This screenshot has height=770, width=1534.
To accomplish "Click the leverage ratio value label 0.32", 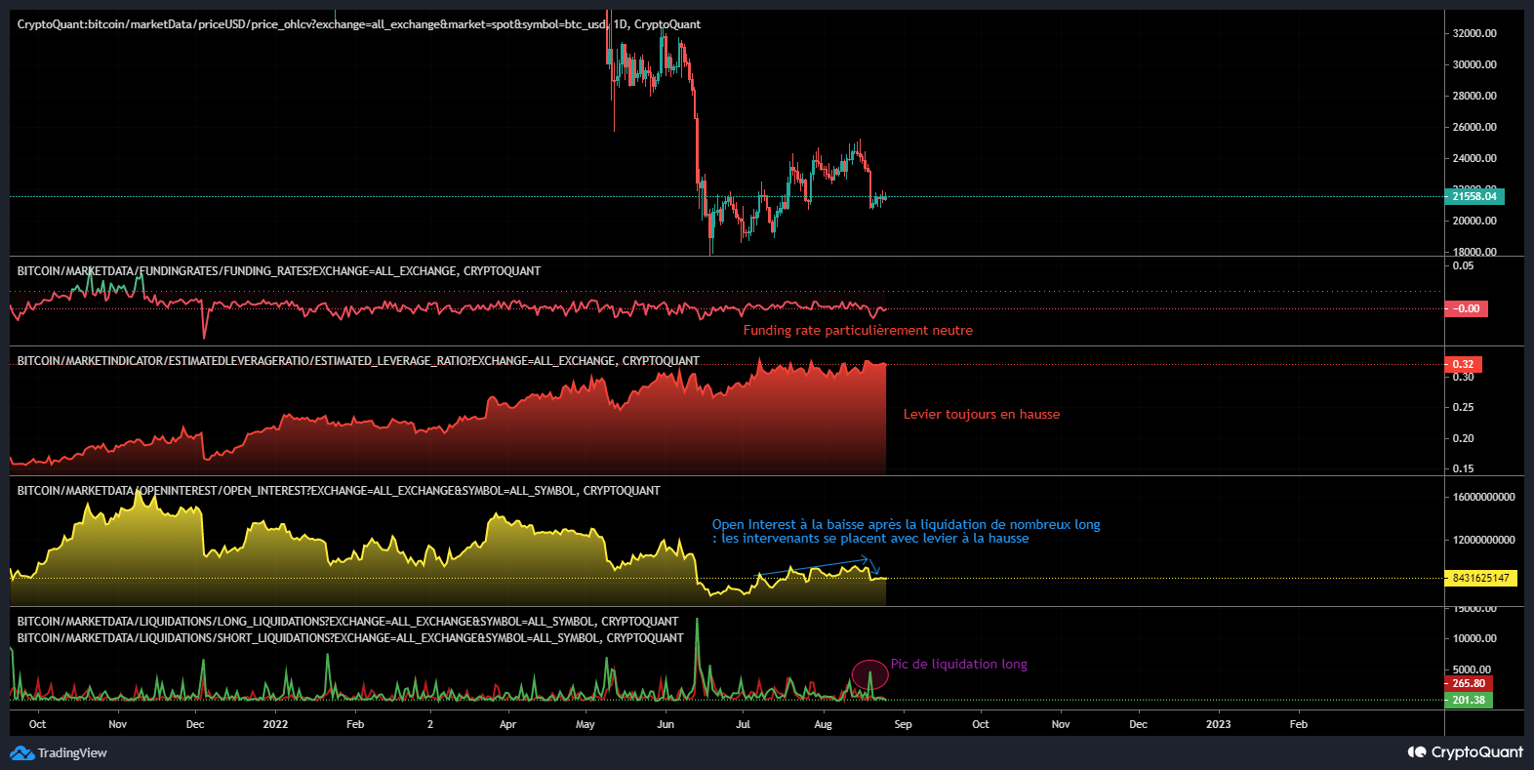I will (x=1464, y=364).
